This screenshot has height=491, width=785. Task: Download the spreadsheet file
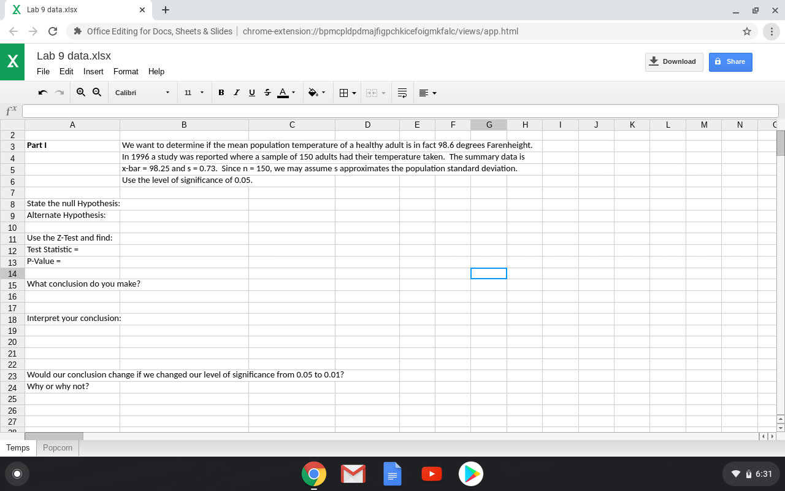[x=674, y=61]
